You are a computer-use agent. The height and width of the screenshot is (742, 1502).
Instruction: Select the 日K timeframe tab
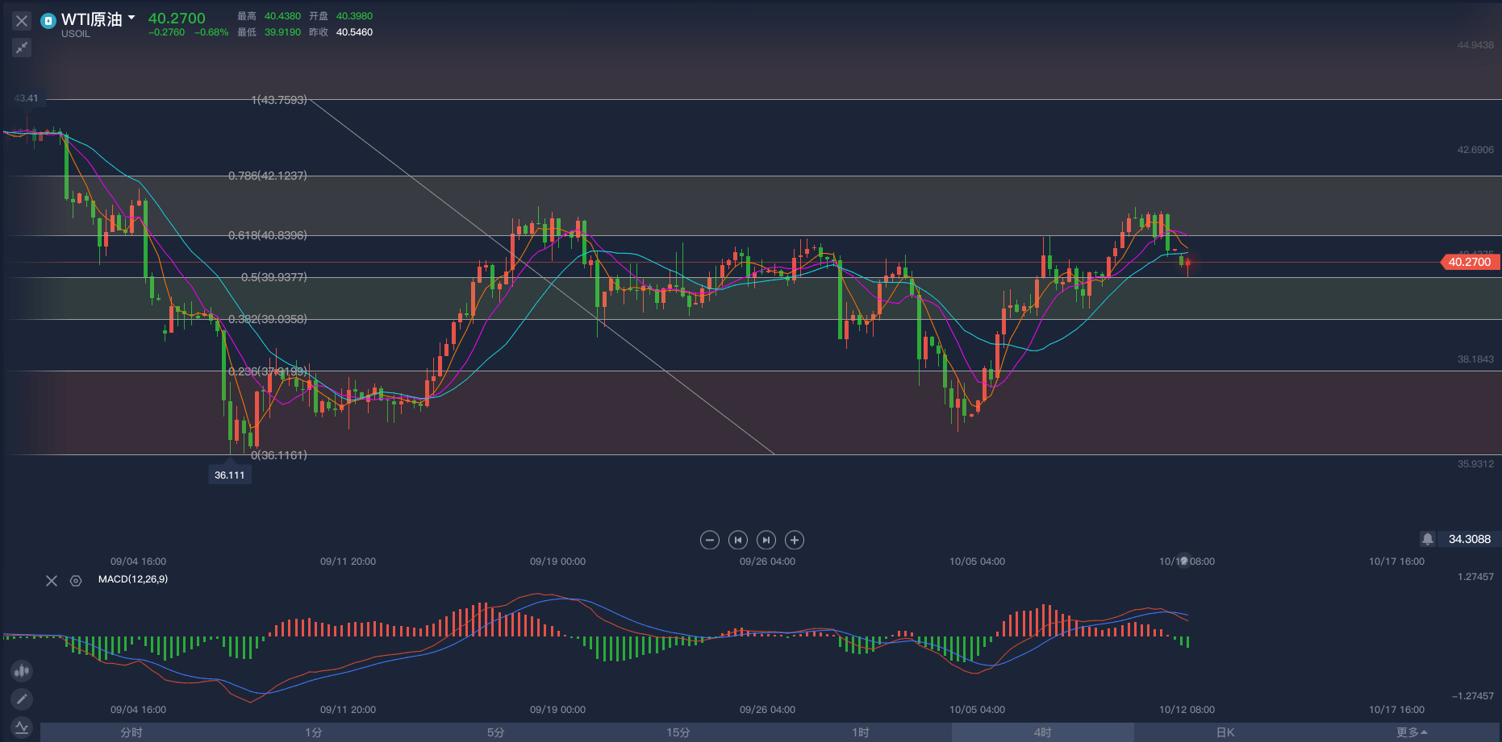(1225, 732)
